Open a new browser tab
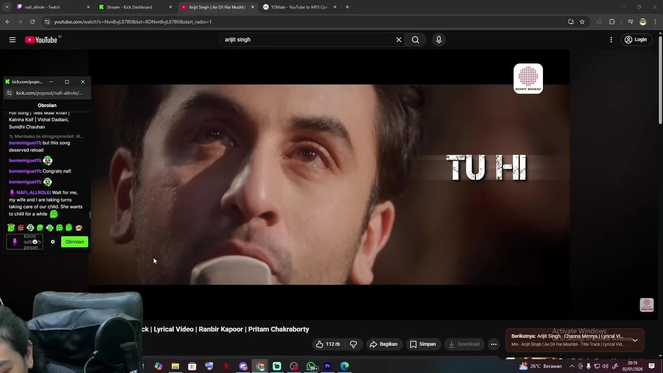This screenshot has width=663, height=373. click(x=347, y=7)
